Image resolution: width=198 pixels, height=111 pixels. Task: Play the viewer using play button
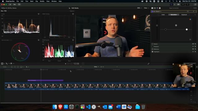(x=66, y=64)
